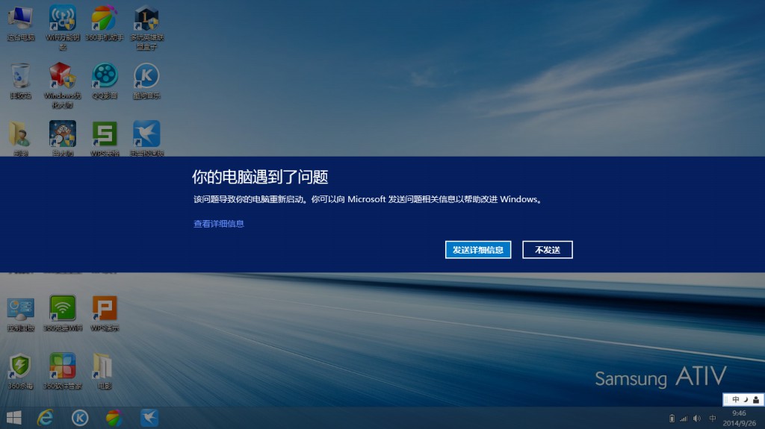Open the WPS演示 desktop shortcut
This screenshot has width=765, height=429.
[x=105, y=313]
